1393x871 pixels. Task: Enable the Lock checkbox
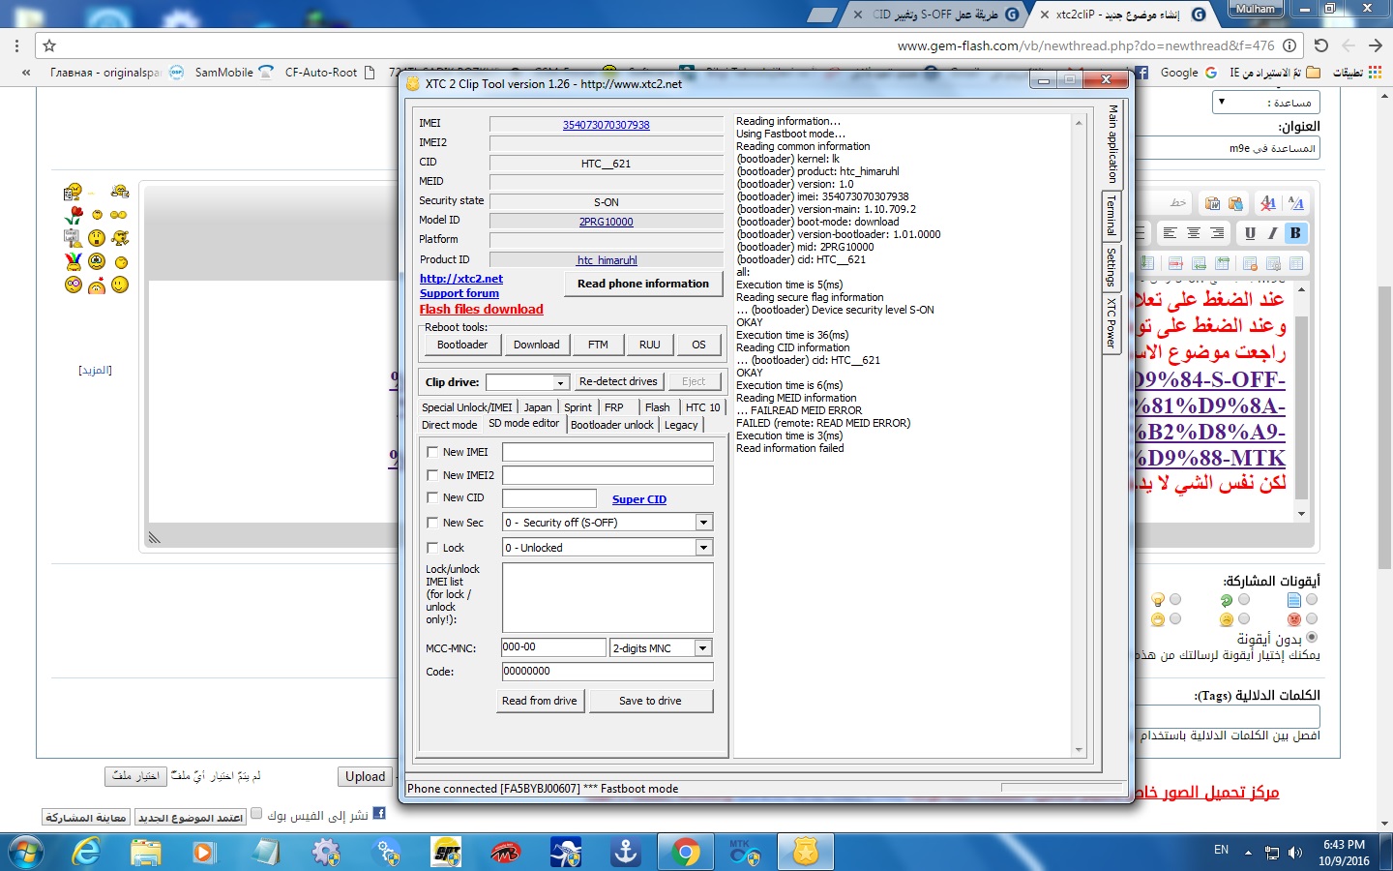(432, 548)
